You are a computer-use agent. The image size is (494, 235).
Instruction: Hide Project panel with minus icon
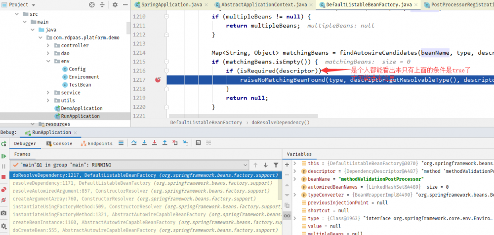tap(125, 5)
